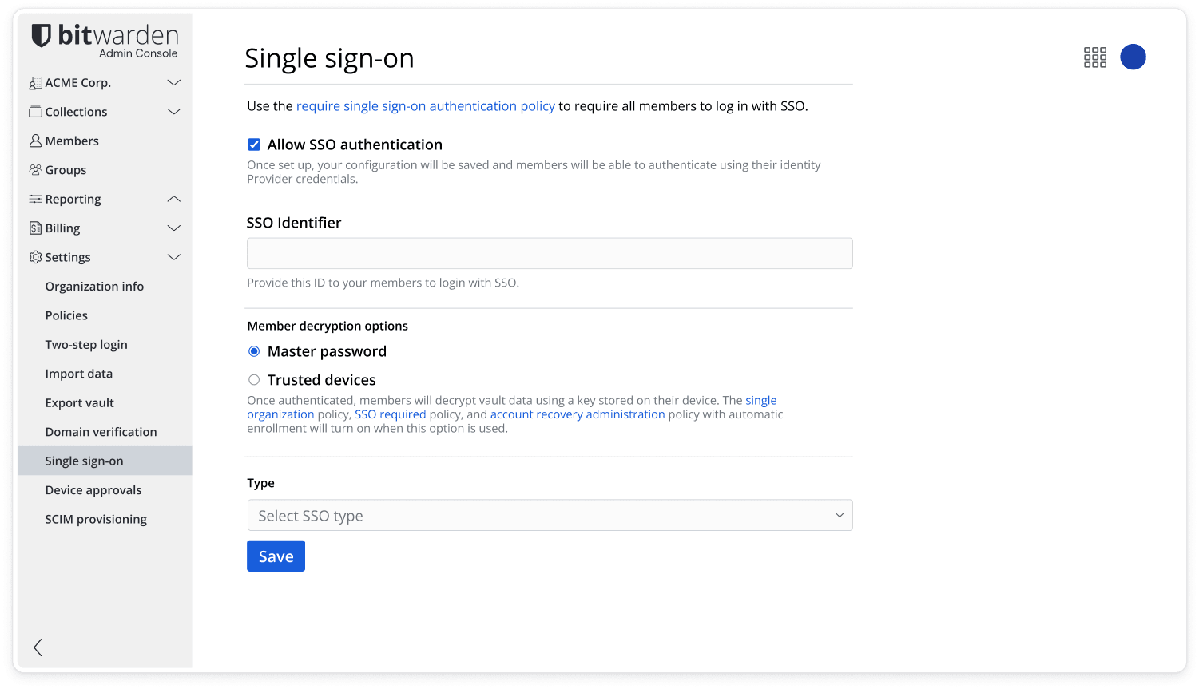Screen dimensions: 1199x689
Task: Open the Select SSO type dropdown
Action: [550, 515]
